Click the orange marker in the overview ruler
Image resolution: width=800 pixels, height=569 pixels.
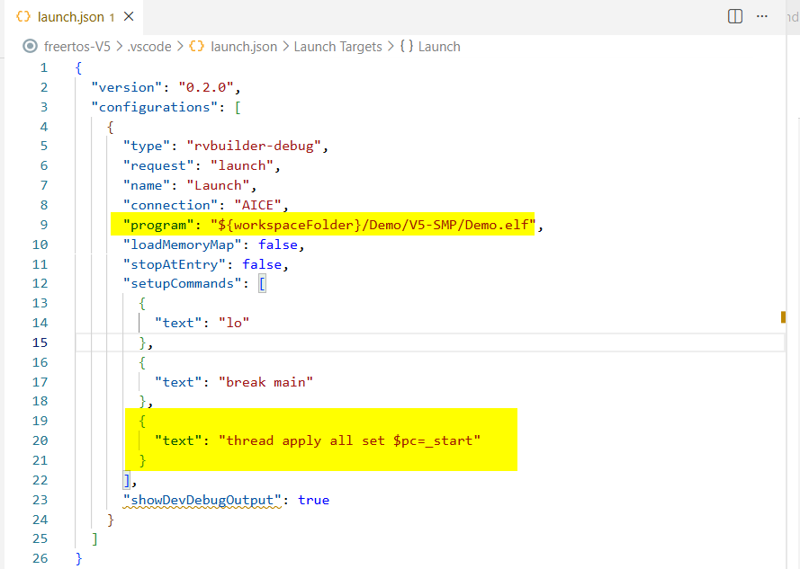click(x=782, y=316)
